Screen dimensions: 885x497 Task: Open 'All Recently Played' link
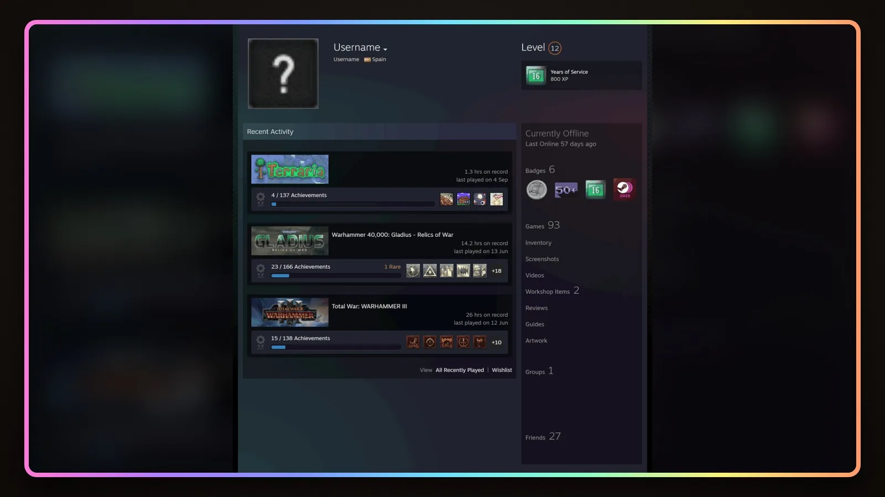click(460, 370)
